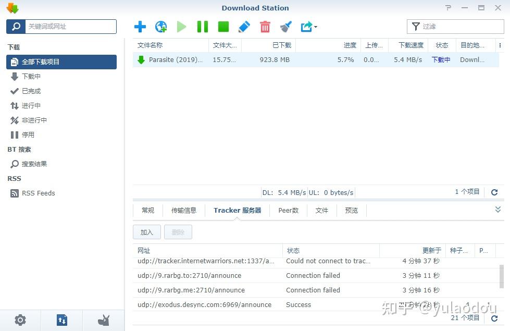Clear completed tasks with broom icon

click(285, 27)
